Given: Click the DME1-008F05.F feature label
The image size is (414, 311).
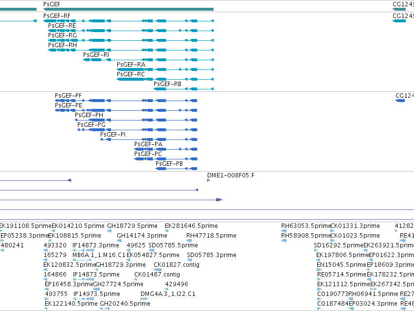Looking at the screenshot, I should click(231, 175).
